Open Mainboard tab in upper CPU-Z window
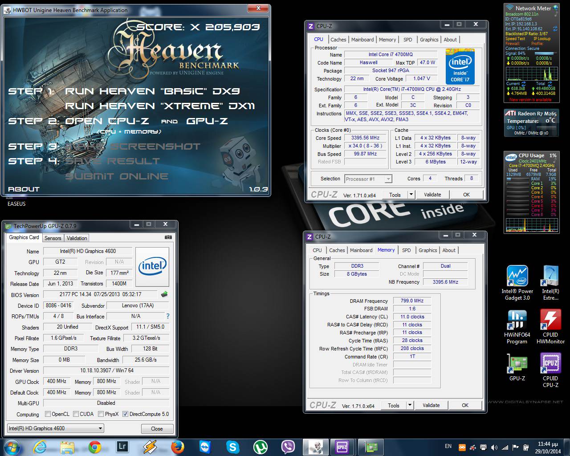This screenshot has width=570, height=456. coord(362,40)
